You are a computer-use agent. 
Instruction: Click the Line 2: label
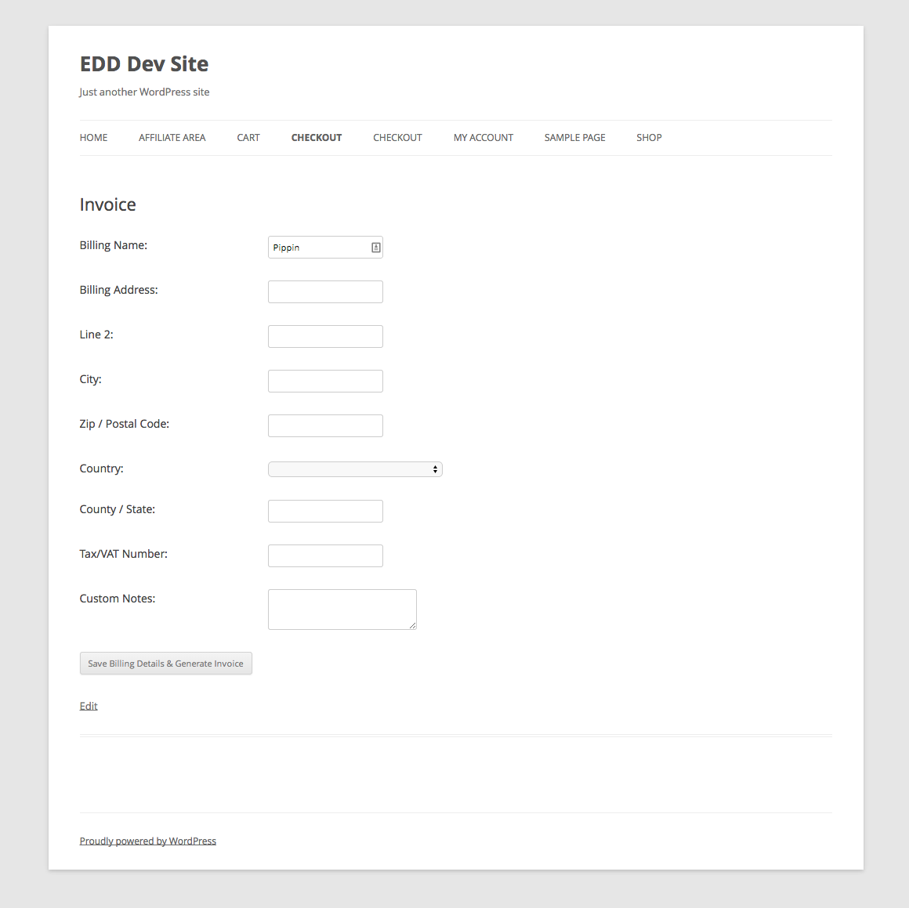tap(96, 335)
